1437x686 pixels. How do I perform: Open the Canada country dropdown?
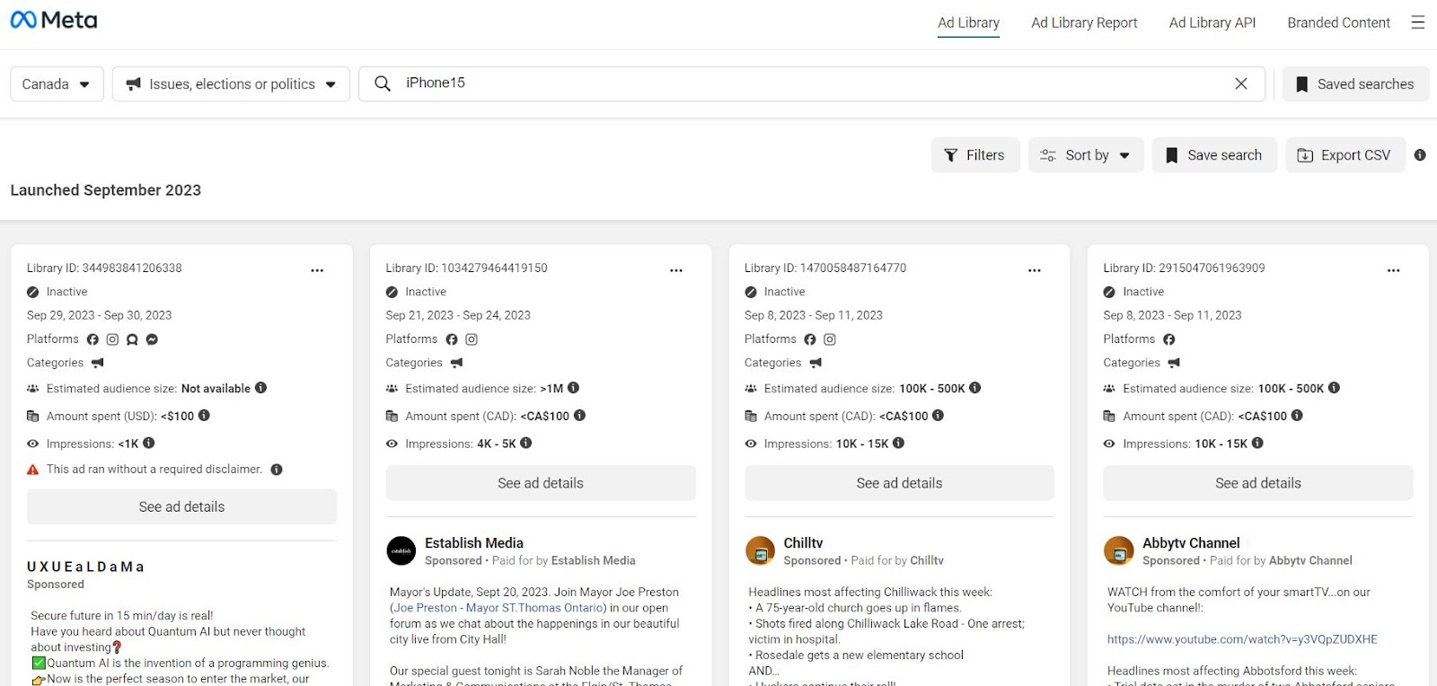(57, 84)
